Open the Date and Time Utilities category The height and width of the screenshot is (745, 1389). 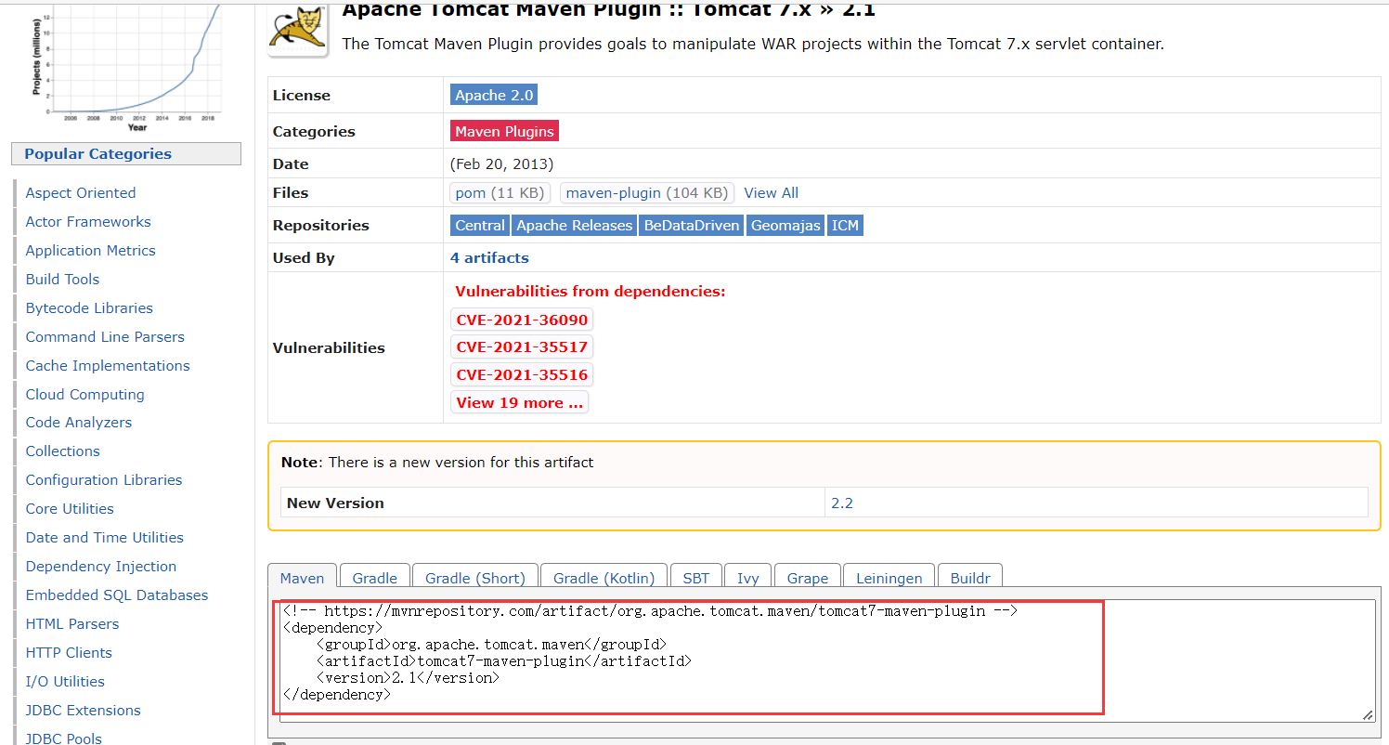click(105, 538)
